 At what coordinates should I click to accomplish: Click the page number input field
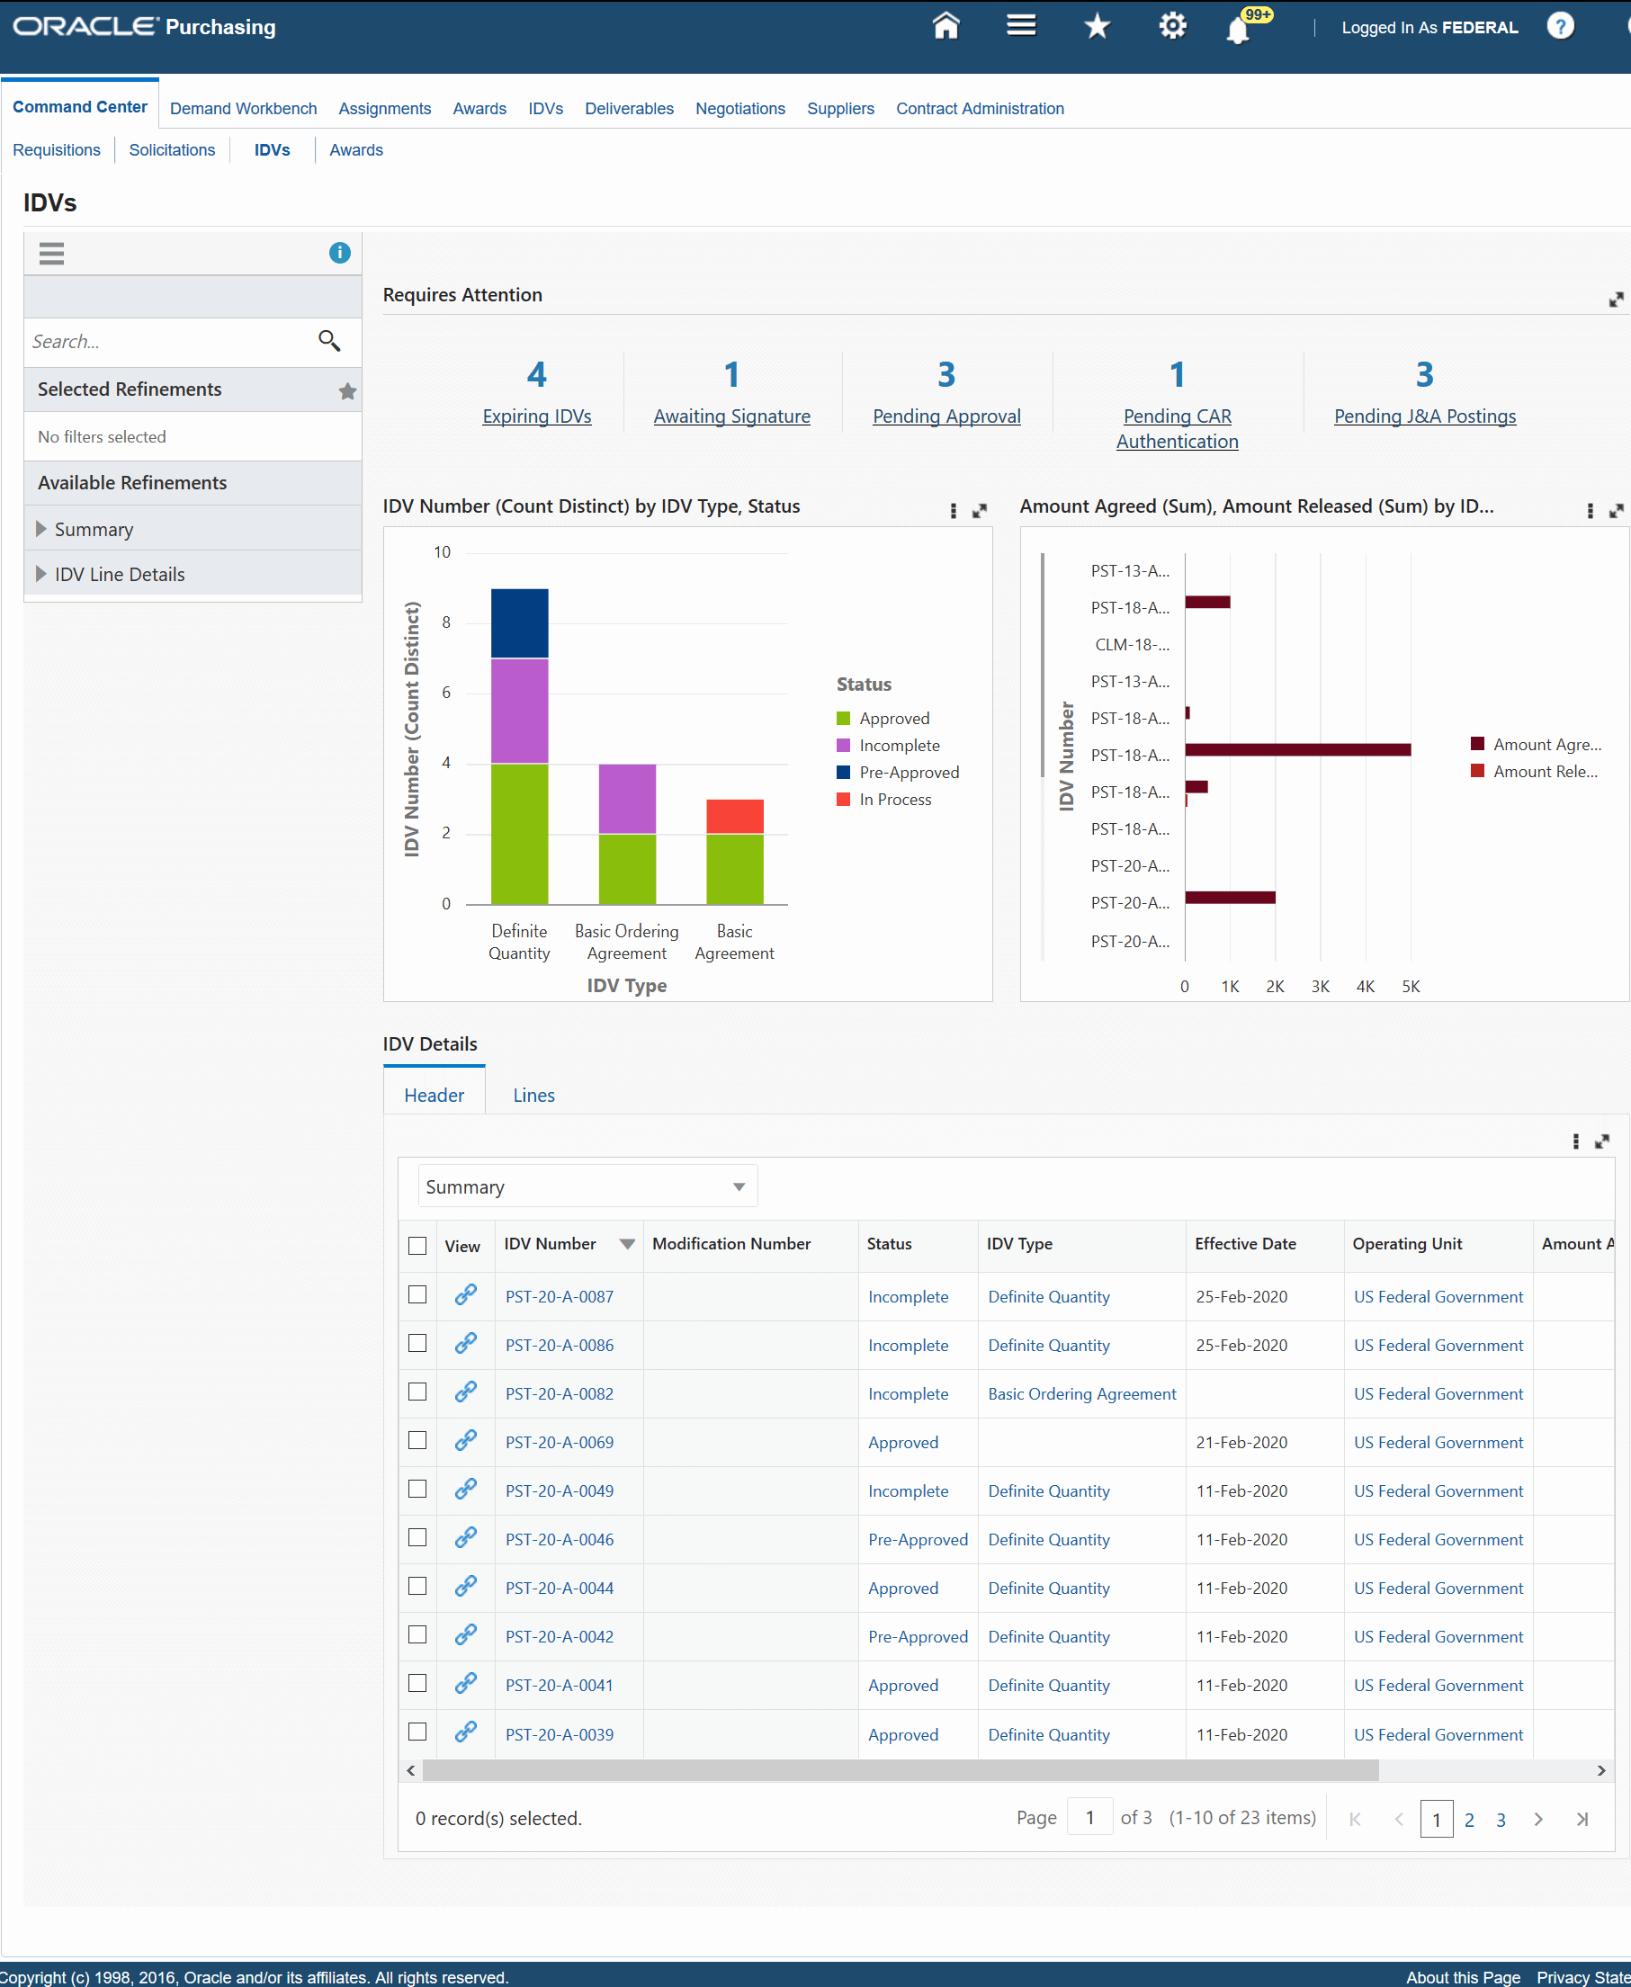pyautogui.click(x=1089, y=1818)
